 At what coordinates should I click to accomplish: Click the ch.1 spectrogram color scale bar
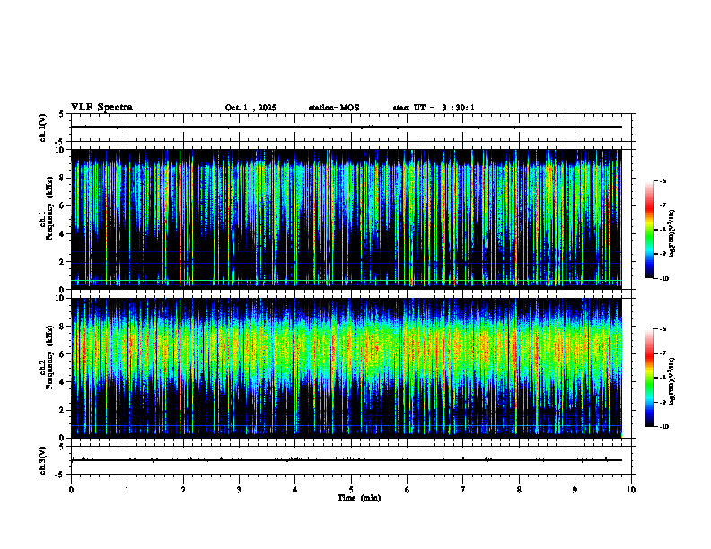(649, 230)
